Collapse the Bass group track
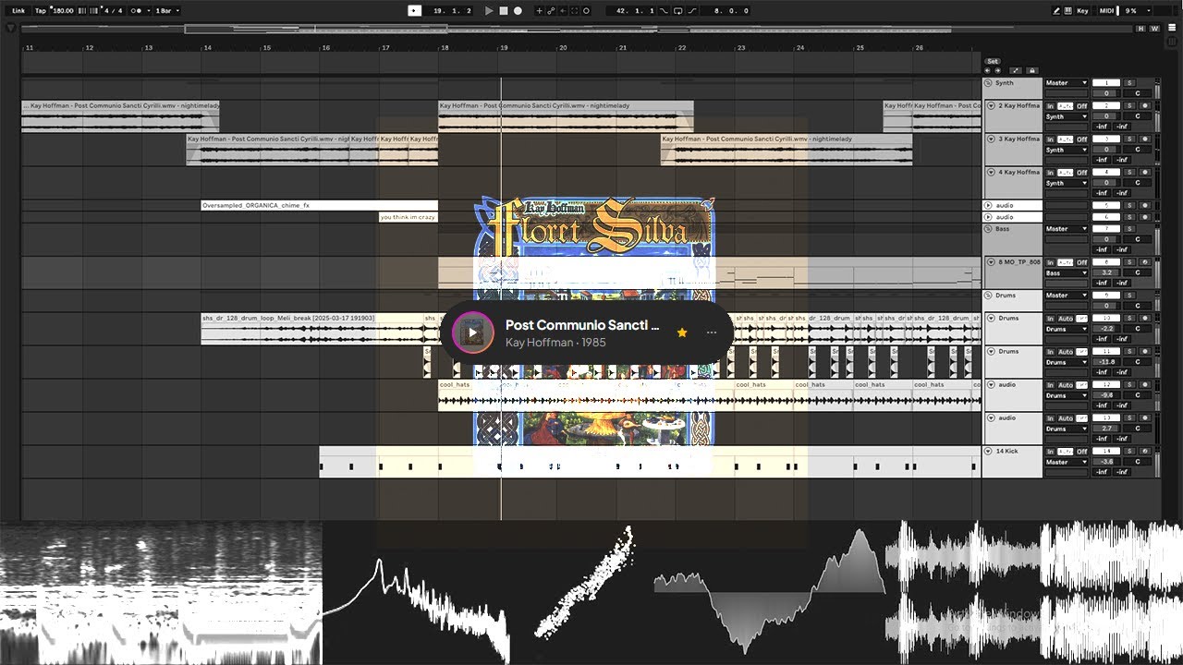1183x665 pixels. click(988, 228)
